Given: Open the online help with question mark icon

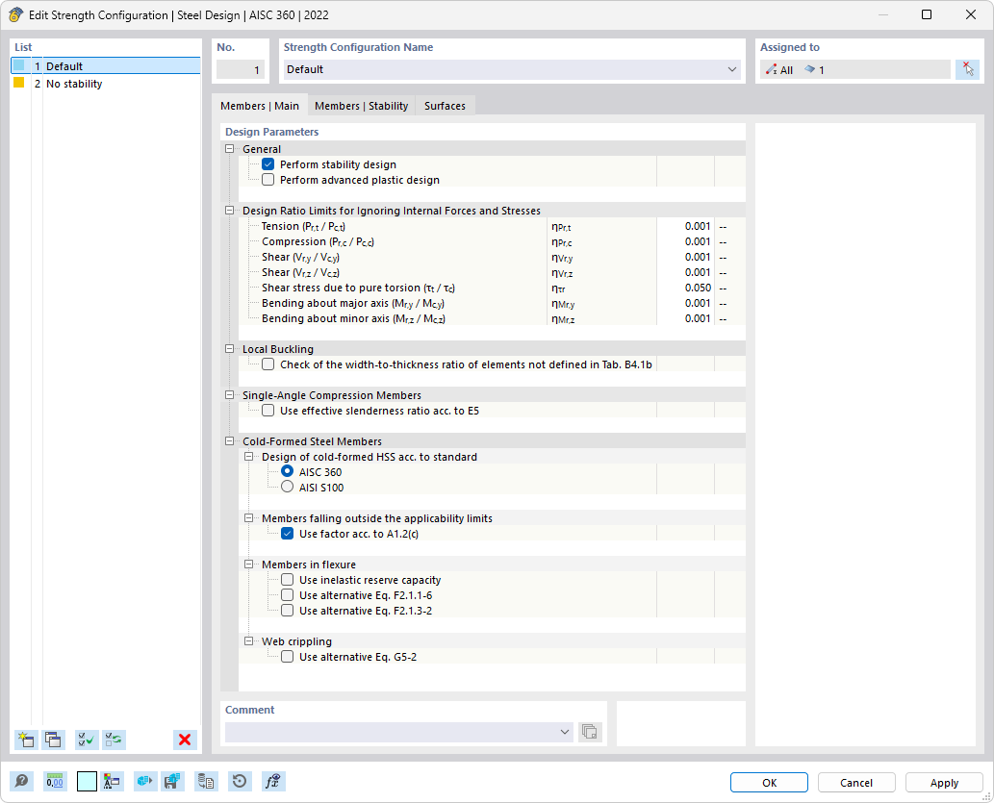Looking at the screenshot, I should (21, 781).
